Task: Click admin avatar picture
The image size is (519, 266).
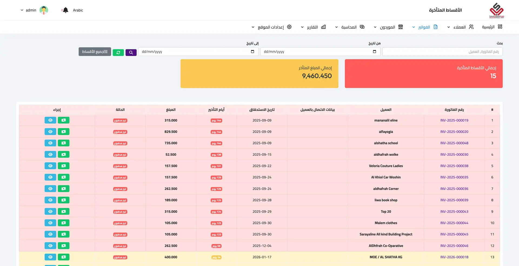Action: (x=44, y=10)
